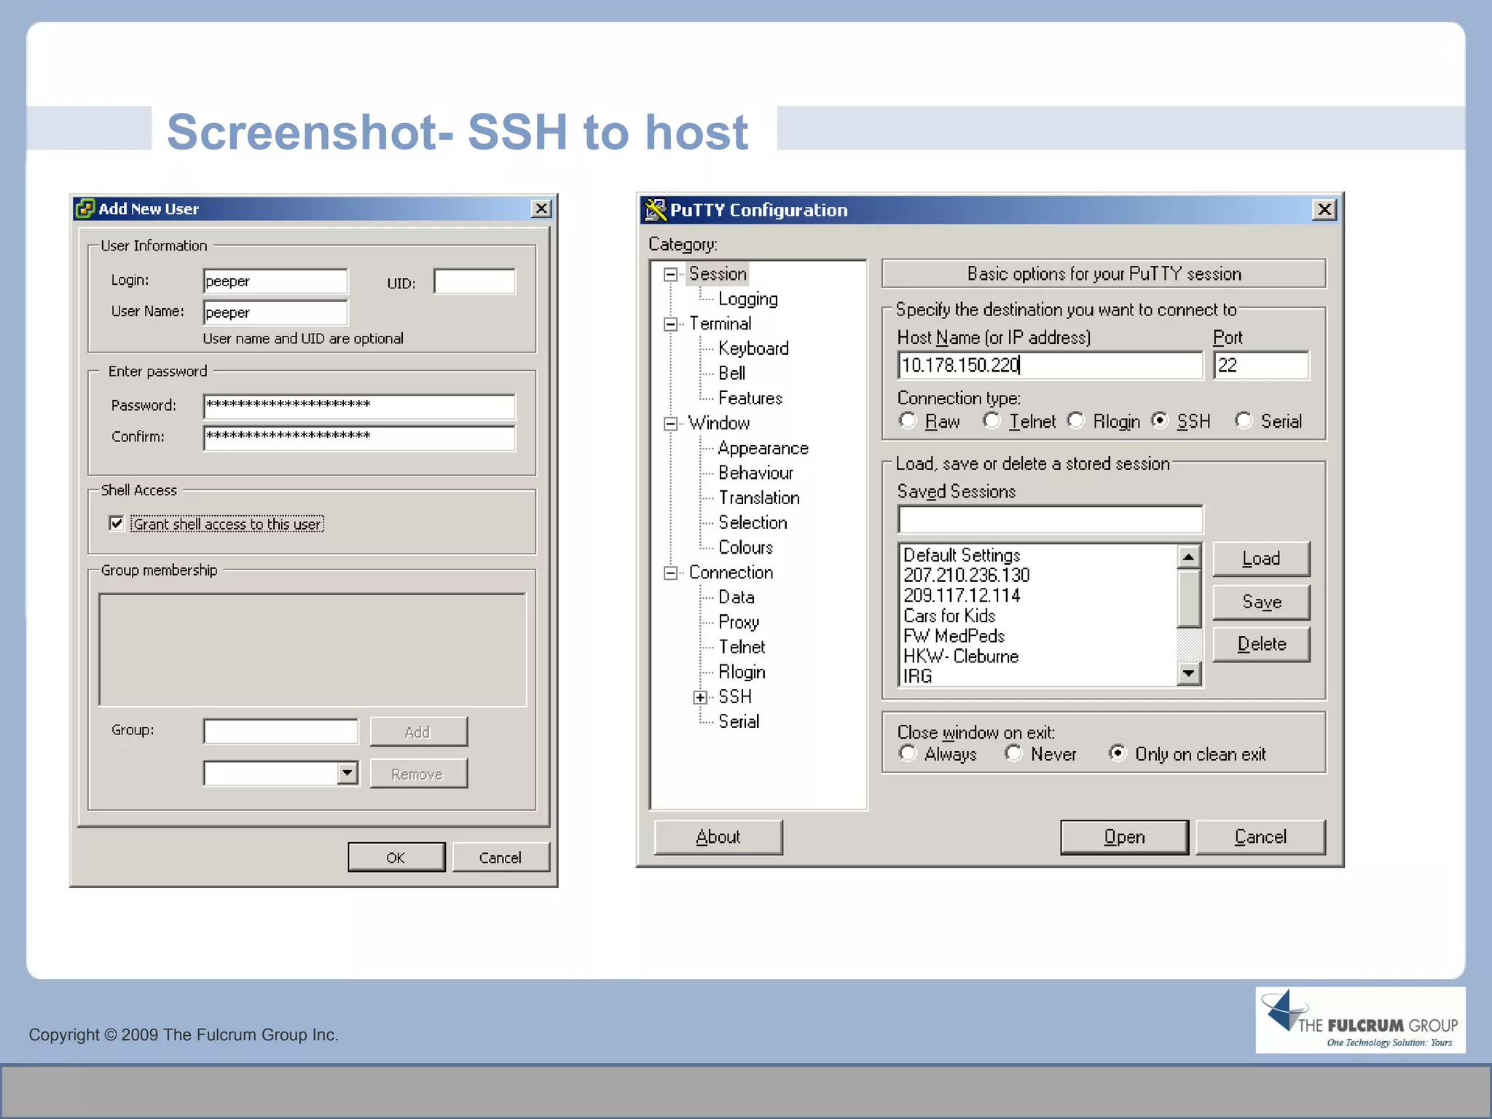Screen dimensions: 1492x1119
Task: Click the Save session button
Action: click(1261, 602)
